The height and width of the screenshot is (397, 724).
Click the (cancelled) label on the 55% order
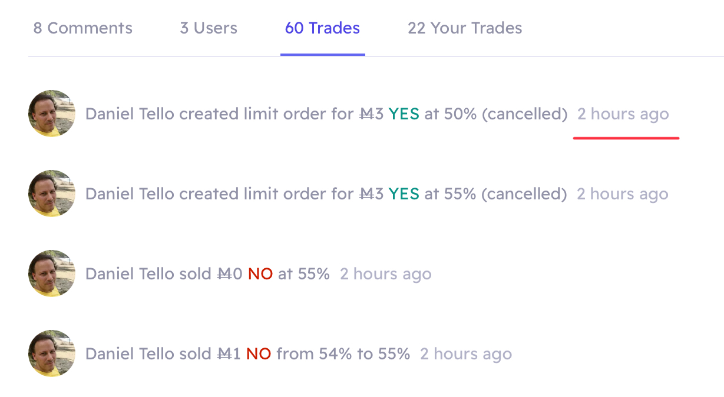[525, 194]
